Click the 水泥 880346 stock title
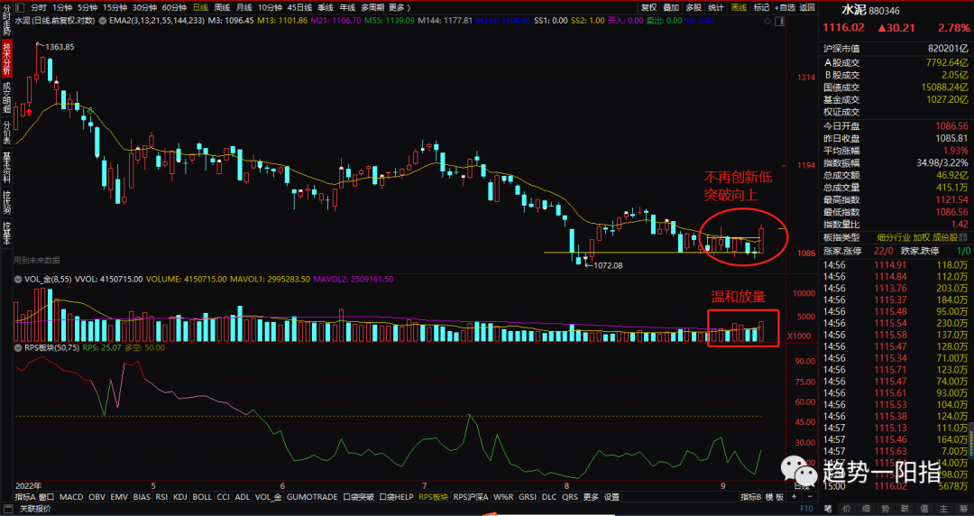This screenshot has width=974, height=516. pos(871,10)
